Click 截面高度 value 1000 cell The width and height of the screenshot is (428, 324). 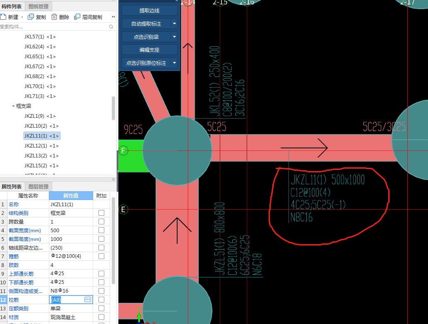pos(71,239)
